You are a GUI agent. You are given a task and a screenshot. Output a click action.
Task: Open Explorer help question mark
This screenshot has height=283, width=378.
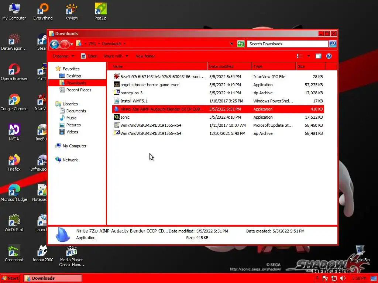(x=329, y=56)
